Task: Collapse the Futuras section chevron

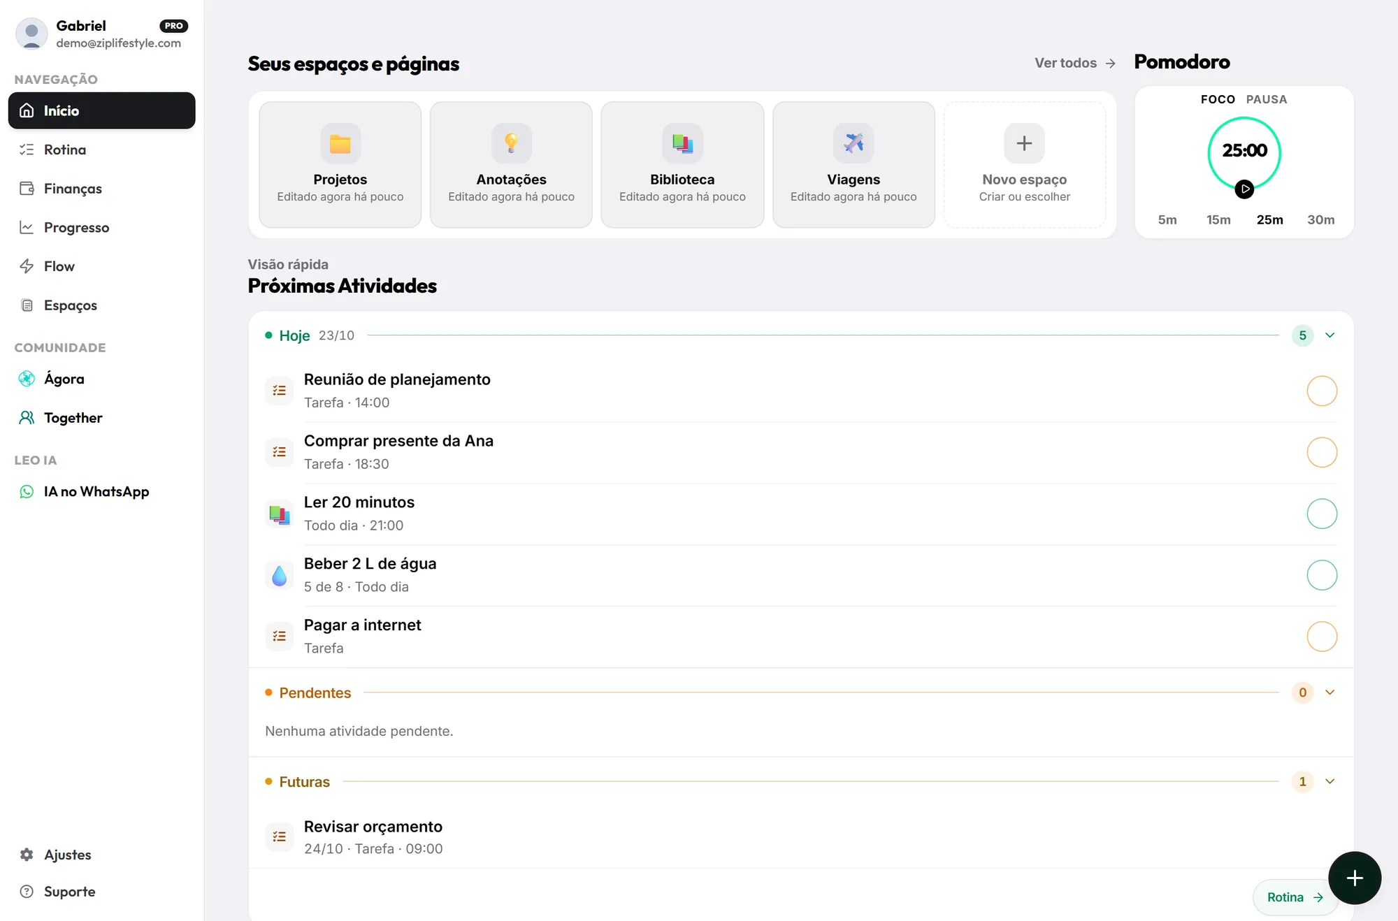Action: 1330,781
